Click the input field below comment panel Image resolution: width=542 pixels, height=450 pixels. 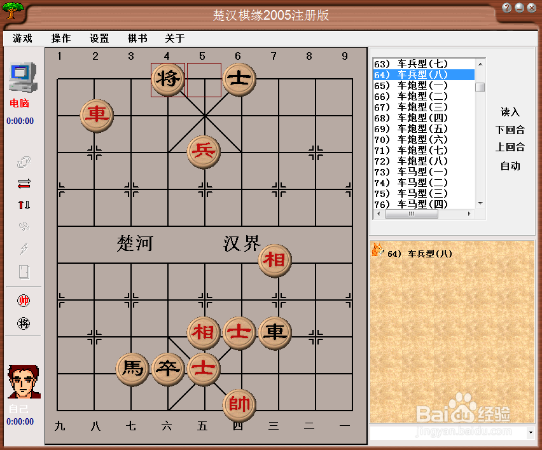pos(448,432)
